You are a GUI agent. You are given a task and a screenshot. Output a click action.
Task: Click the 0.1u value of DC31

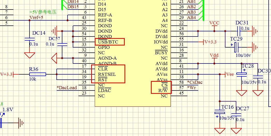[x=245, y=28]
